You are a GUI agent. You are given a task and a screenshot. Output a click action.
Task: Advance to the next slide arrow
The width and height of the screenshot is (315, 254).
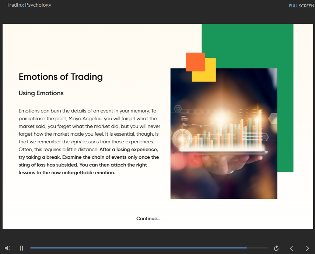[x=307, y=248]
